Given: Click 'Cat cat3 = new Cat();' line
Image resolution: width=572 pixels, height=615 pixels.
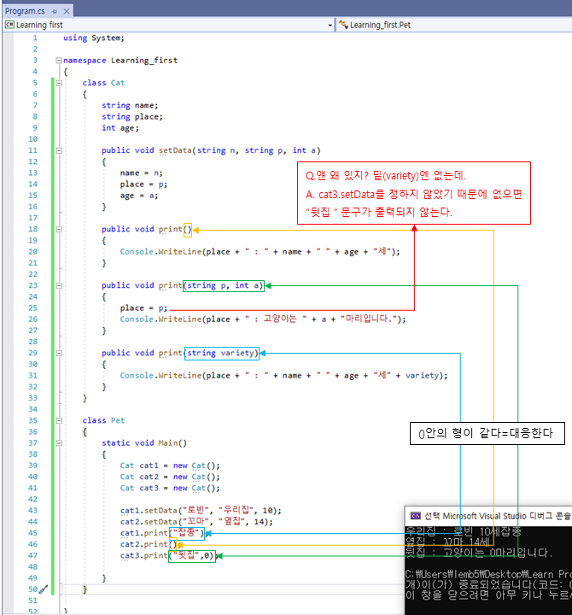Looking at the screenshot, I should [x=170, y=489].
